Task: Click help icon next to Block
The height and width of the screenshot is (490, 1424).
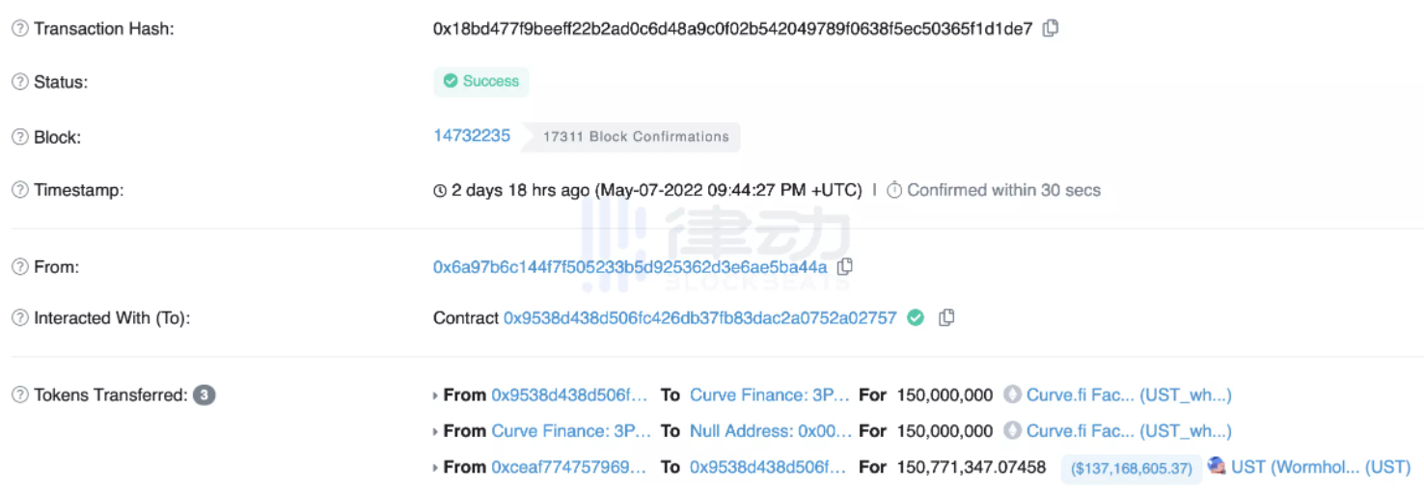Action: (19, 137)
